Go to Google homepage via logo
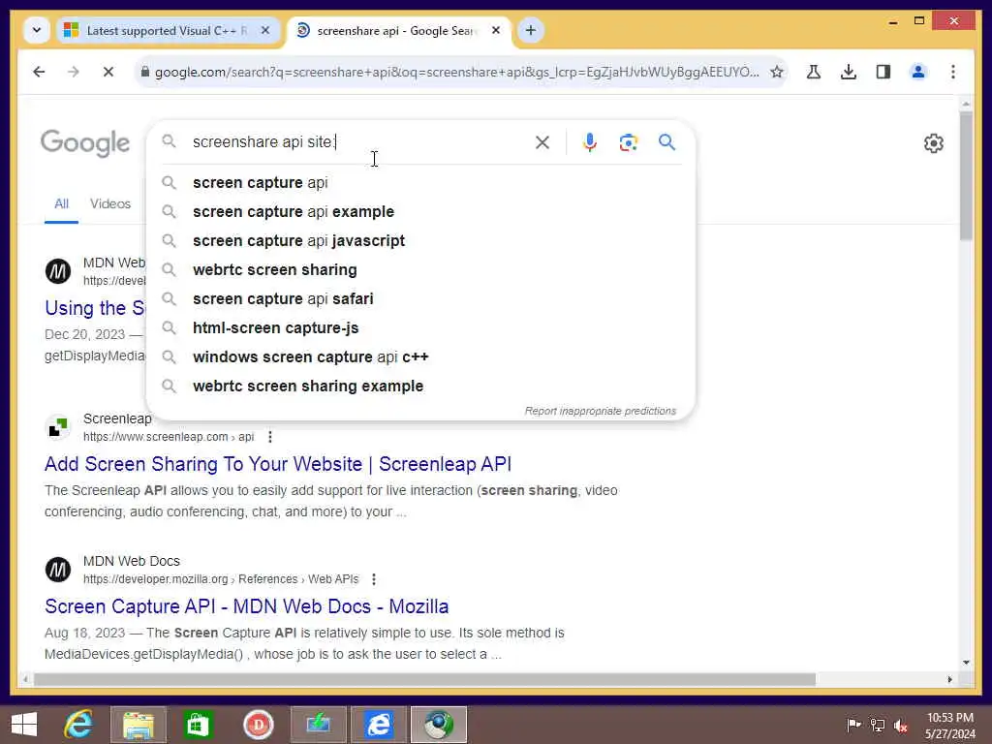Screen dimensions: 992x744 coord(85,143)
